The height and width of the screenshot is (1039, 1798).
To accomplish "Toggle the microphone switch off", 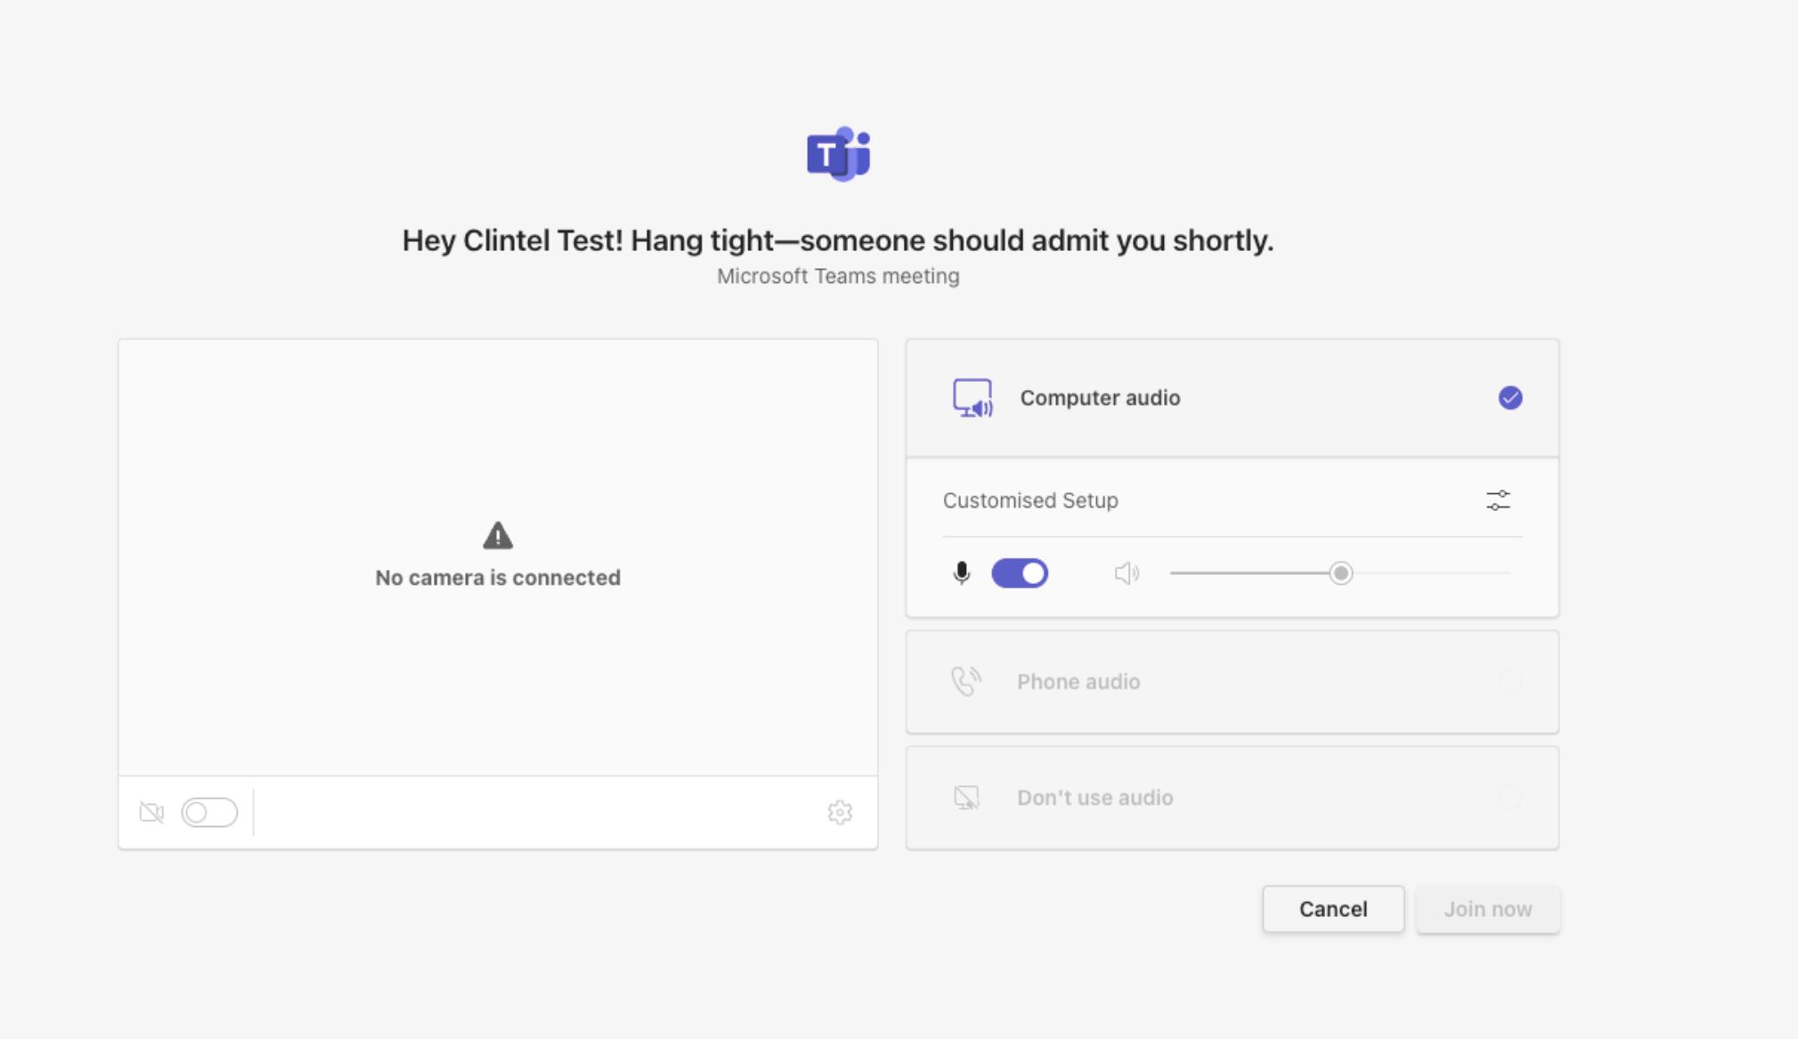I will pyautogui.click(x=1020, y=572).
